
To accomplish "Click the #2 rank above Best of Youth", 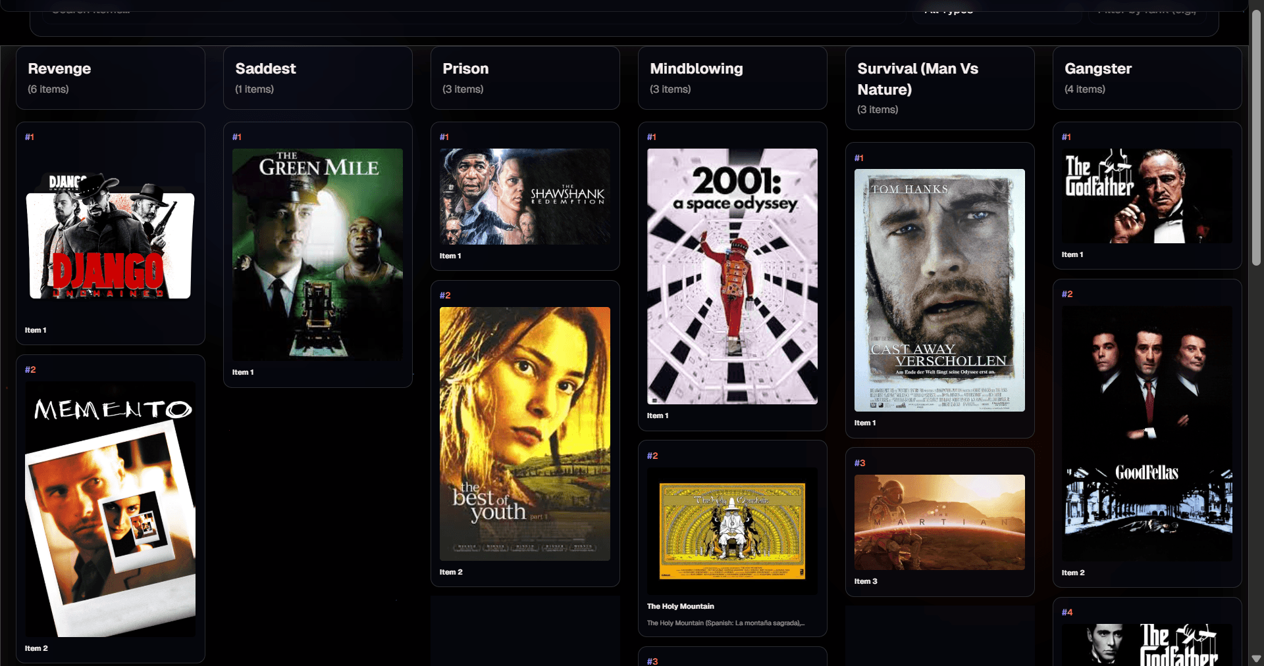I will point(445,295).
